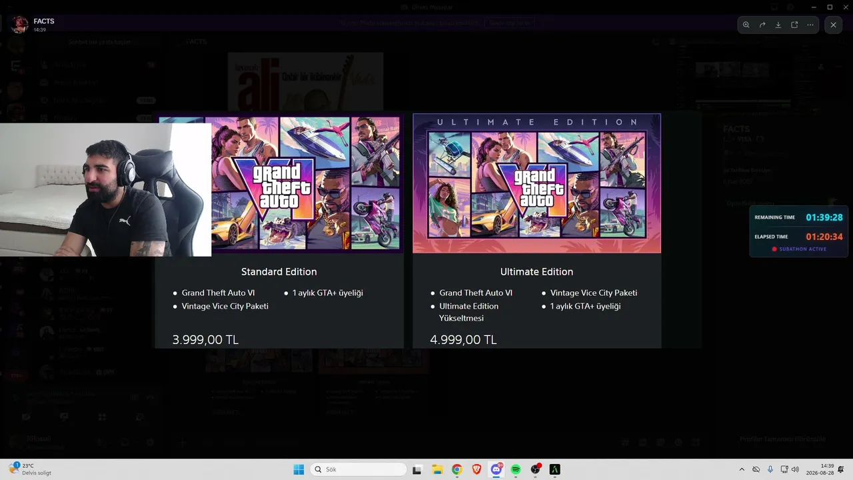
Task: Click the elapsed time 01:20:34 counter
Action: (x=824, y=237)
